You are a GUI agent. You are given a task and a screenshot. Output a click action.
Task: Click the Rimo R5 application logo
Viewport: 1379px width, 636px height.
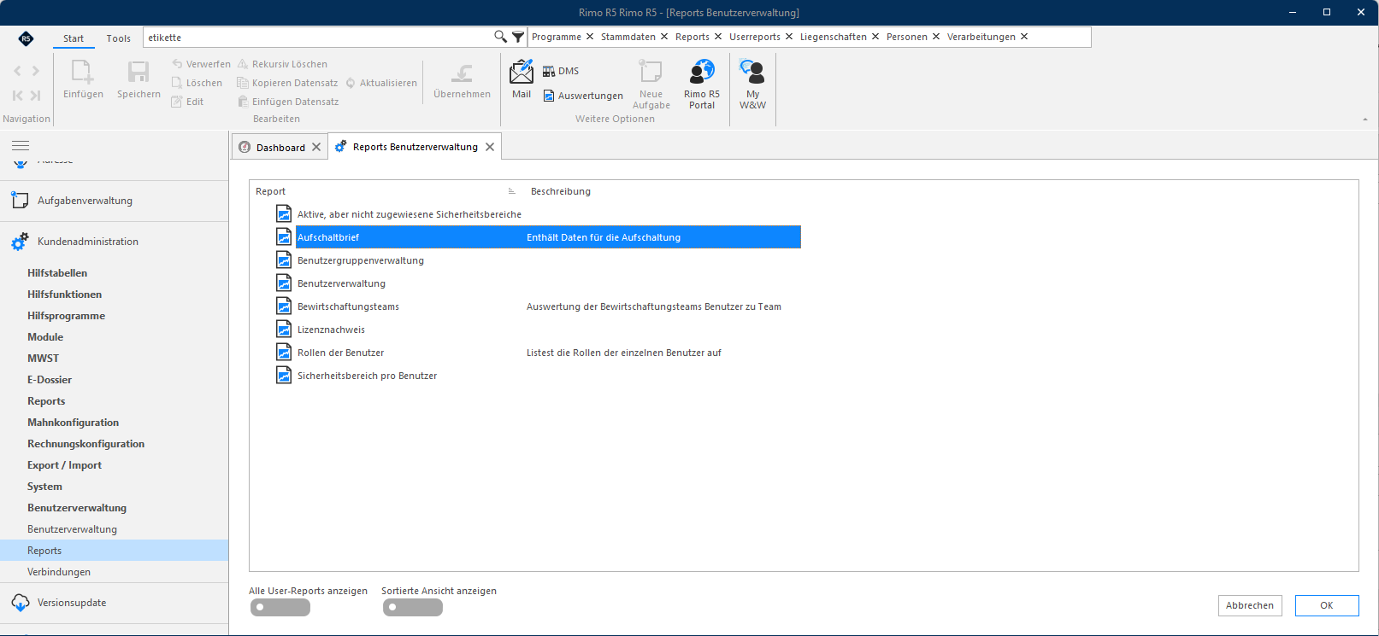click(26, 38)
